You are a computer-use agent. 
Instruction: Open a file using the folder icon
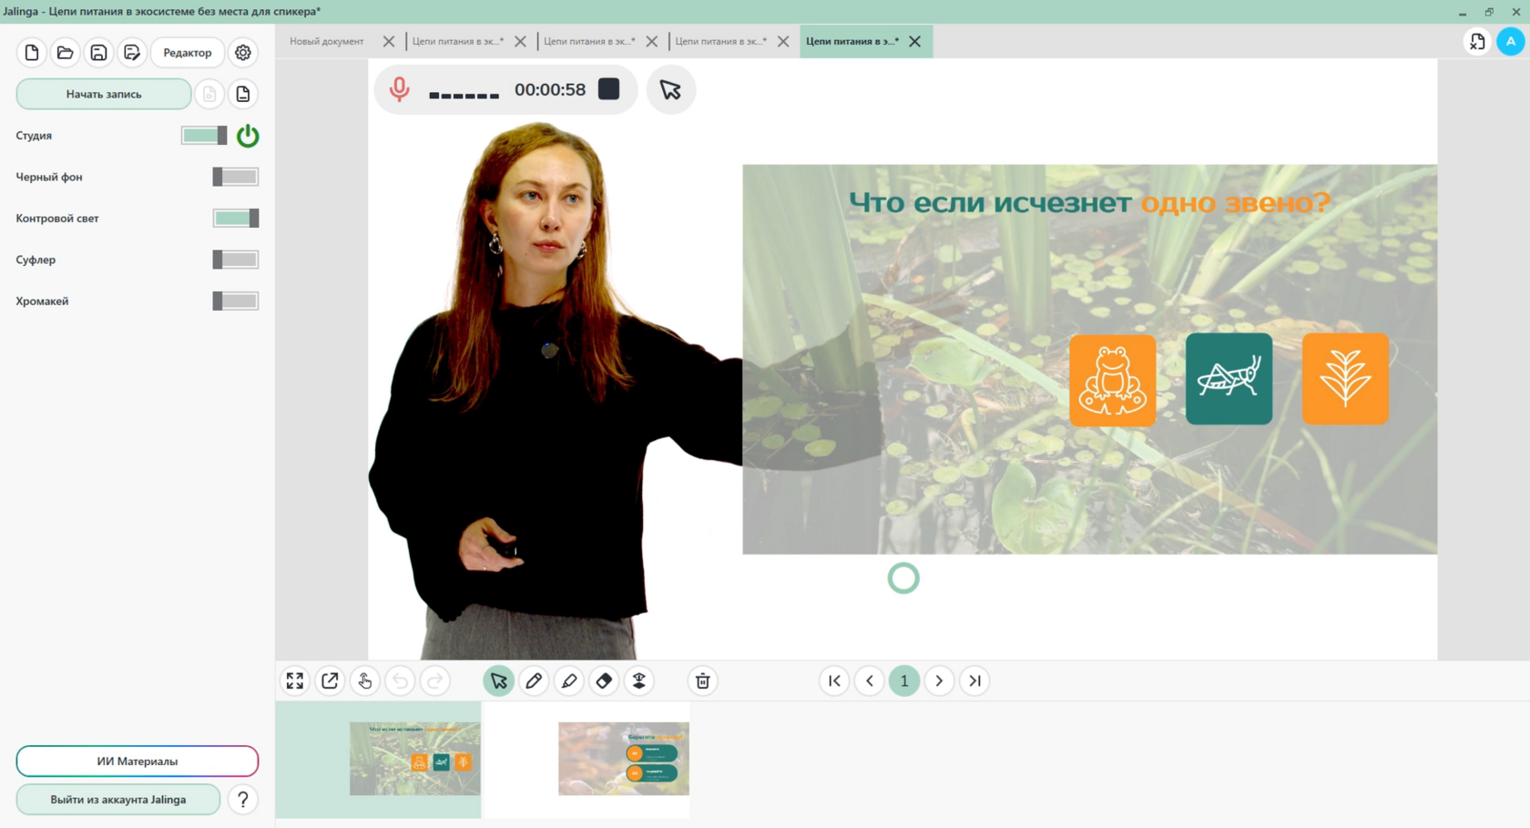point(65,53)
